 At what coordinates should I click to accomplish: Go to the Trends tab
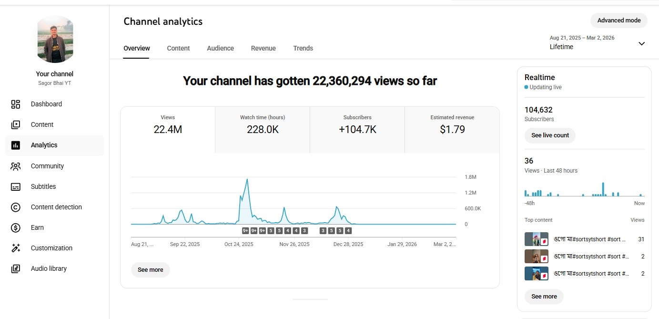(303, 48)
